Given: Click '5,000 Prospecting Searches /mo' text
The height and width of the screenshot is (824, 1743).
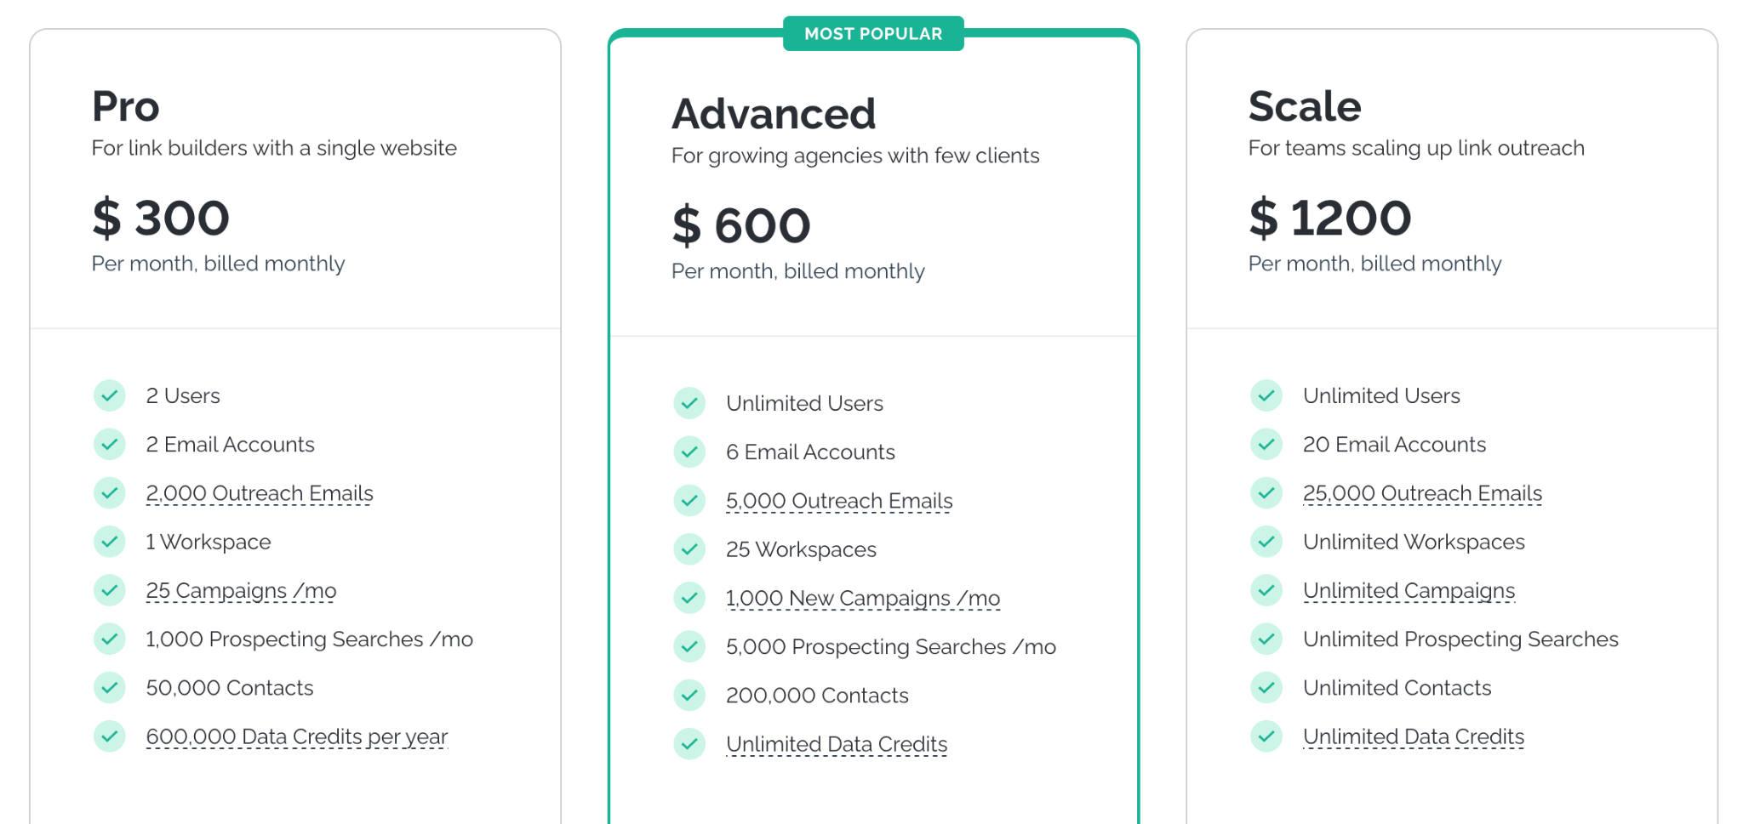Looking at the screenshot, I should click(891, 646).
